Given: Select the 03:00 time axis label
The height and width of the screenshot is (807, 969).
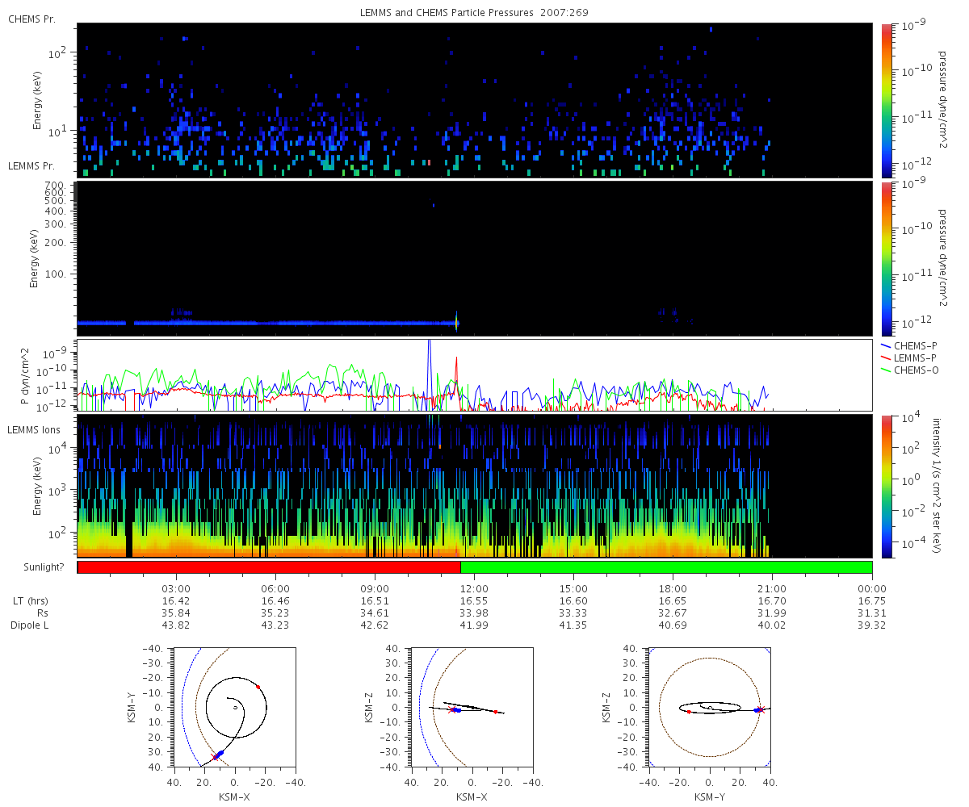Looking at the screenshot, I should pos(176,588).
